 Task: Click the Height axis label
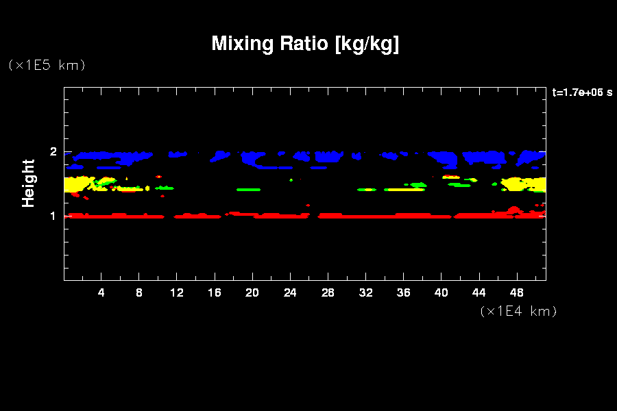29,183
